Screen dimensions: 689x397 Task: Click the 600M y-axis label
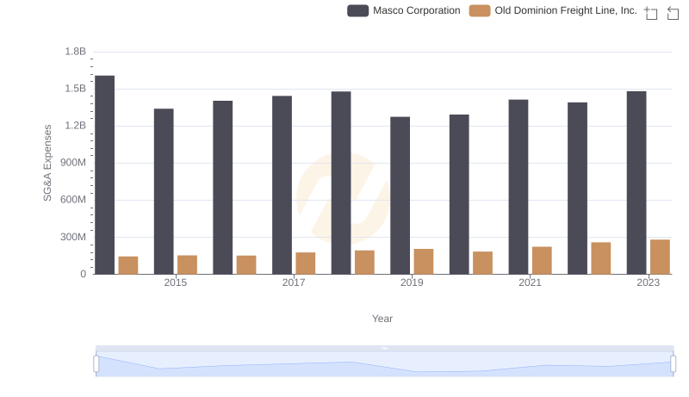point(73,200)
